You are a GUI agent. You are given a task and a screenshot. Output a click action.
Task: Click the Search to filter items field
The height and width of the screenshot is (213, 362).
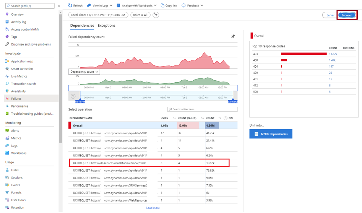point(202,109)
